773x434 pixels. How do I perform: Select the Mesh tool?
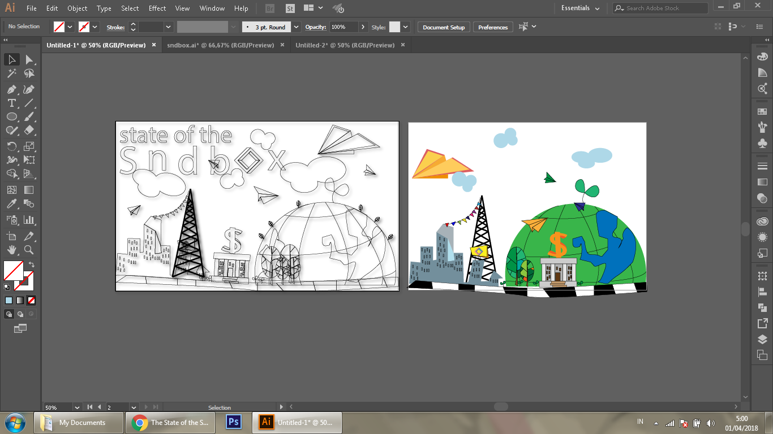(11, 190)
